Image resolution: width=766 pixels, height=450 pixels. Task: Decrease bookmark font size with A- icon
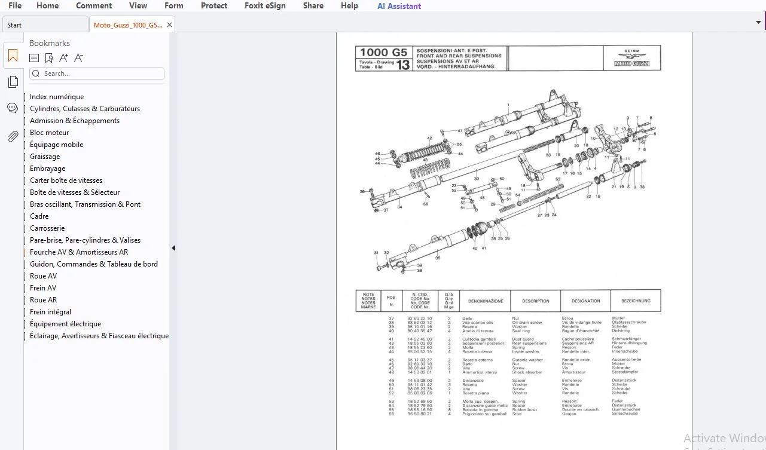point(78,58)
